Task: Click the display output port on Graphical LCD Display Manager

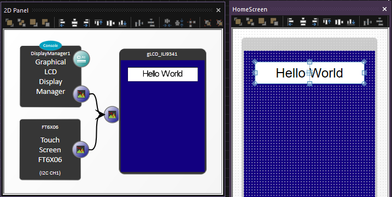Action: coord(81,94)
